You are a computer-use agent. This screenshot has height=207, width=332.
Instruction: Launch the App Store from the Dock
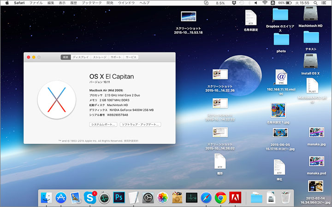click(x=61, y=198)
